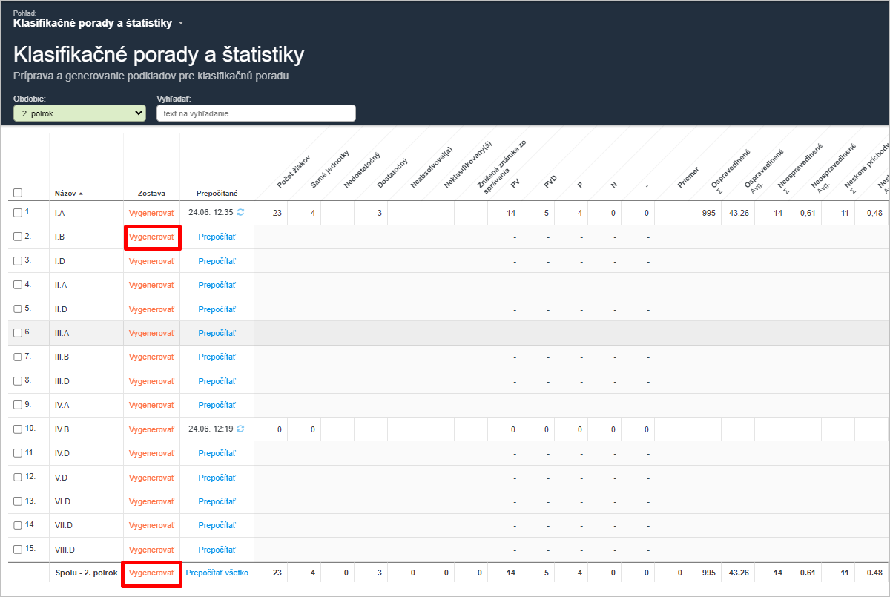The height and width of the screenshot is (597, 890).
Task: Click refresh icon in IV.B row
Action: pos(240,429)
